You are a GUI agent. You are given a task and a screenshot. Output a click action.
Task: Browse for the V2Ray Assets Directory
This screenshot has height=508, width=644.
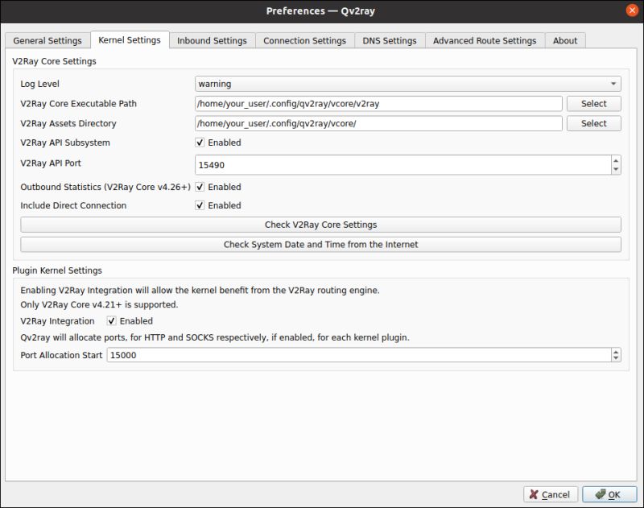tap(594, 123)
